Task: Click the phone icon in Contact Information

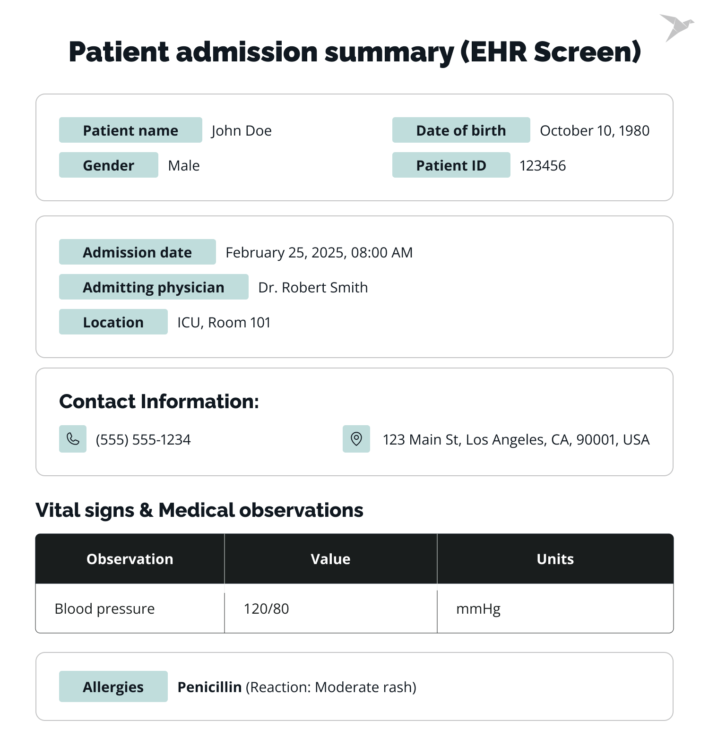Action: (x=73, y=439)
